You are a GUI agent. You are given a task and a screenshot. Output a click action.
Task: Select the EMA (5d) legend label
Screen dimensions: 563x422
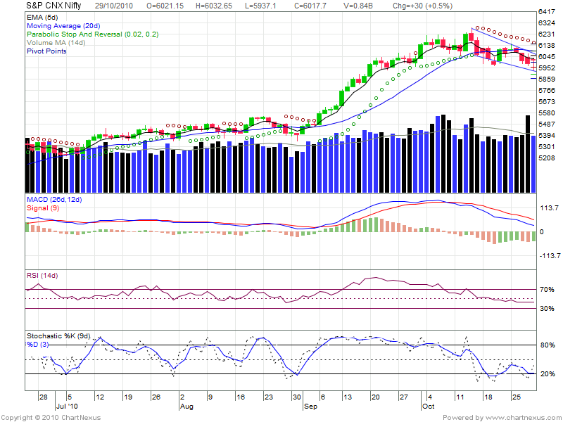coord(43,15)
